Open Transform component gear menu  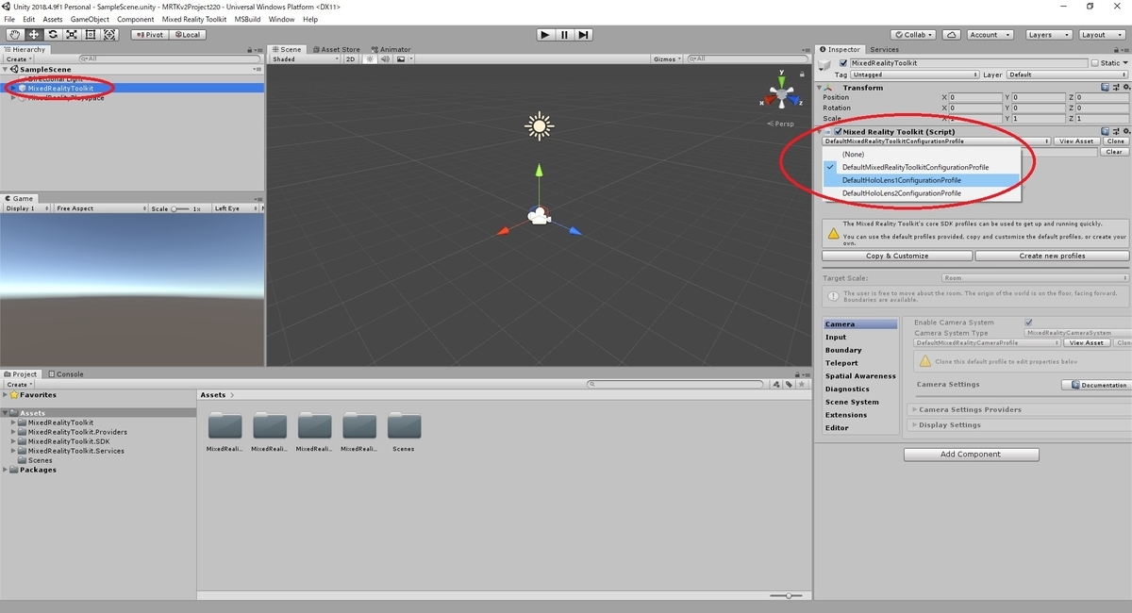[x=1124, y=88]
